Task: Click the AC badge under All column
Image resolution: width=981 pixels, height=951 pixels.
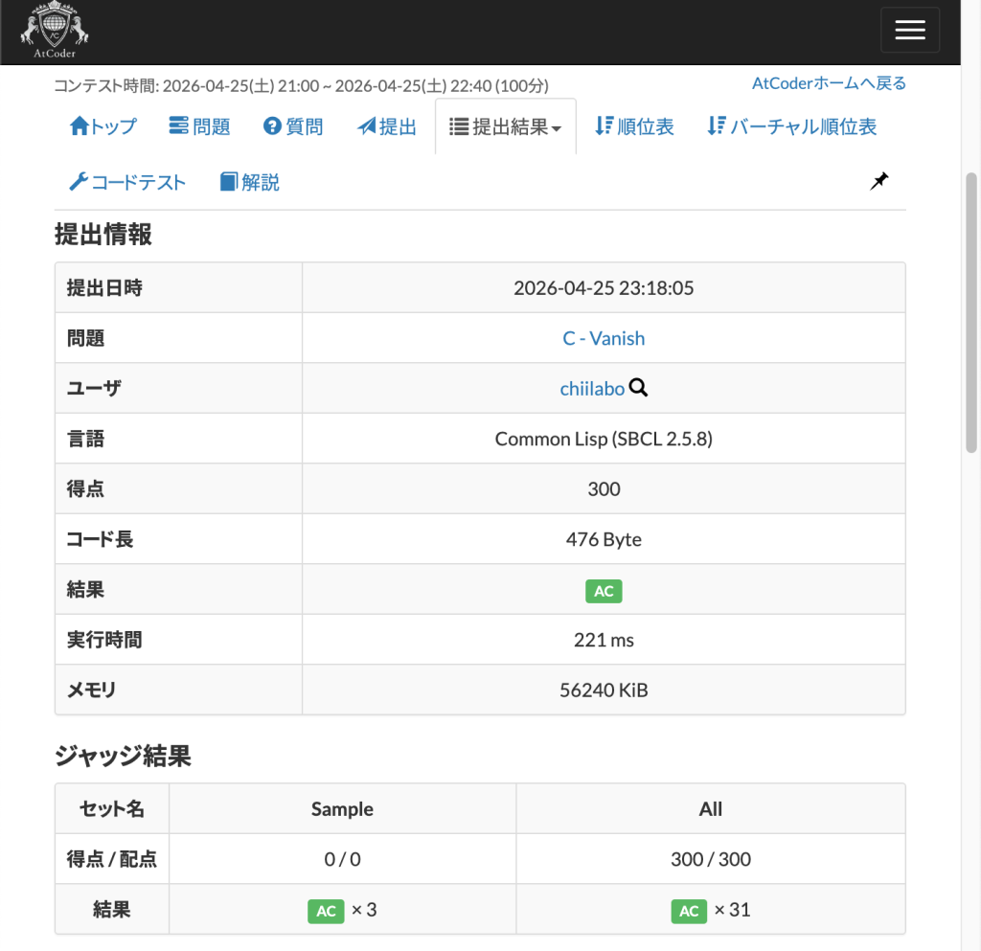Action: [x=689, y=911]
